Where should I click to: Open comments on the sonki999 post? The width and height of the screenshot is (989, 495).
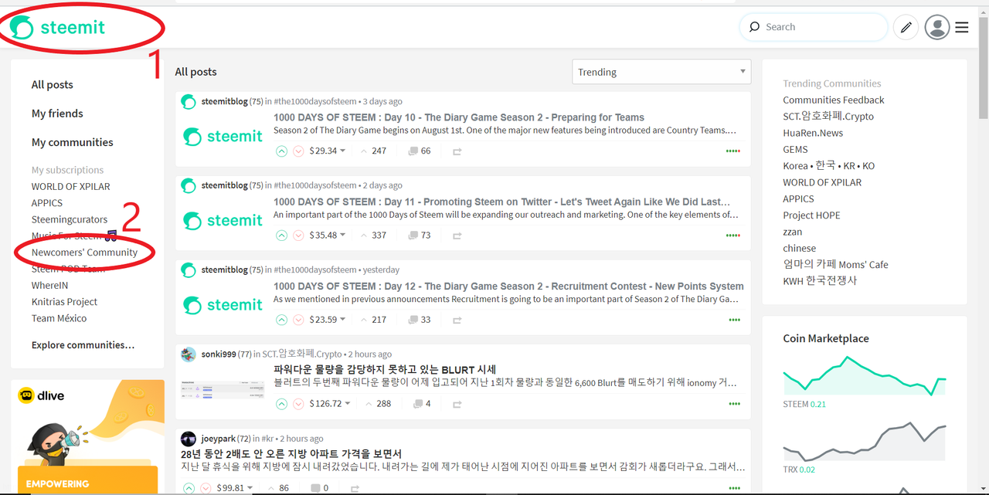tap(422, 404)
